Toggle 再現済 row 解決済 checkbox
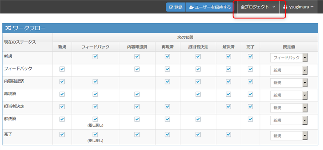Screen dimensions: 323x150 coord(228,94)
